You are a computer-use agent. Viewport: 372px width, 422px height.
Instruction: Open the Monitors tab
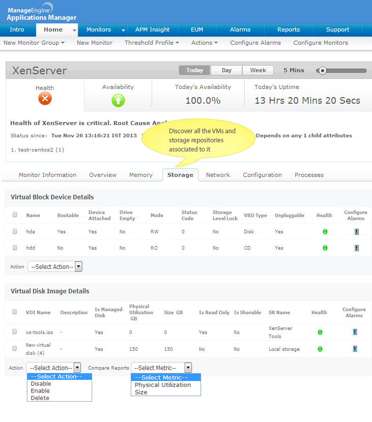(x=99, y=29)
